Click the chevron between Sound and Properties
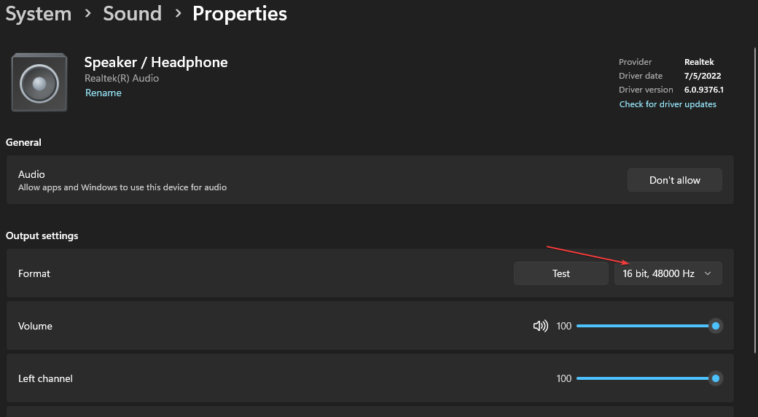 [177, 14]
